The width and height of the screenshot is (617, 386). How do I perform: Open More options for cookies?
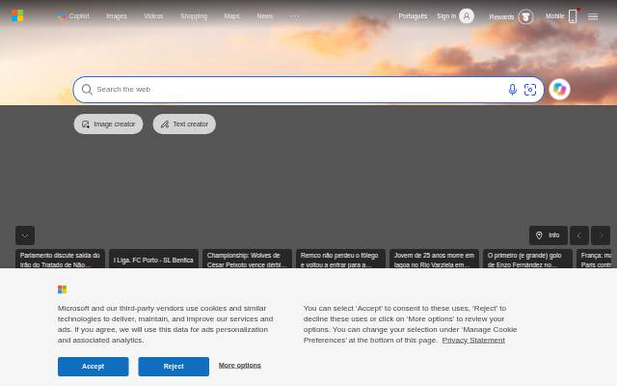[240, 366]
